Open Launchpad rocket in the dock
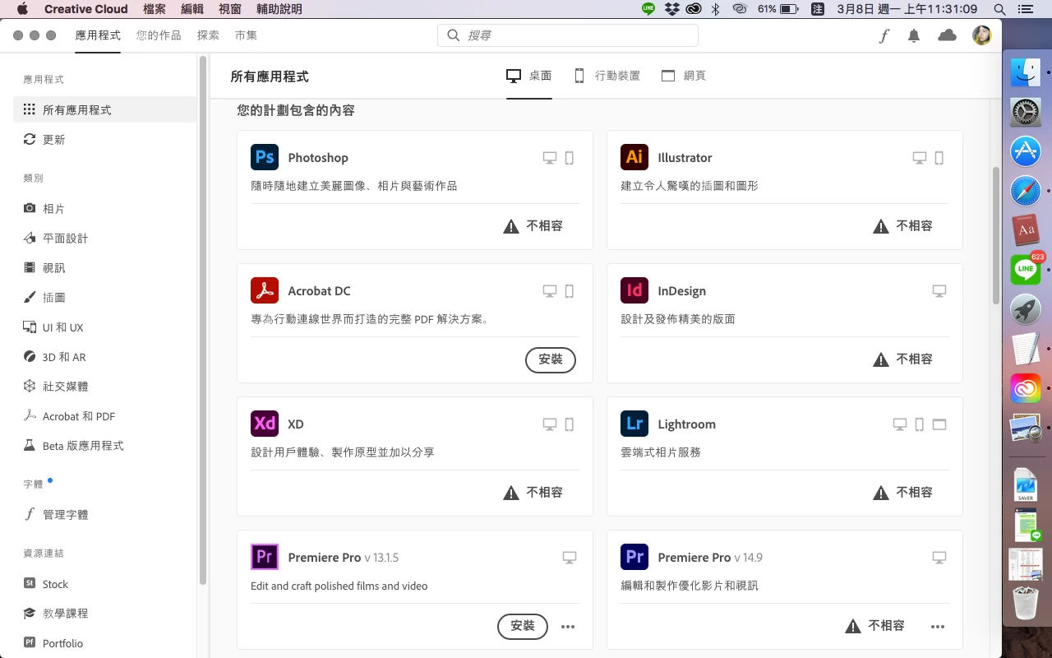1052x658 pixels. coord(1026,309)
